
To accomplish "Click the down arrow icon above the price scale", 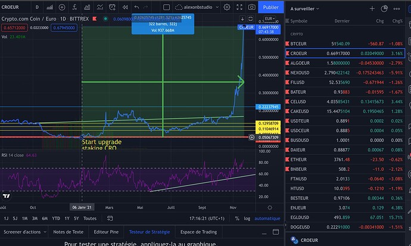I will point(242,19).
